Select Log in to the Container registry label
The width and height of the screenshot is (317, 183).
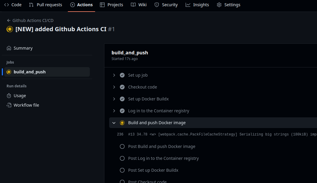159,111
